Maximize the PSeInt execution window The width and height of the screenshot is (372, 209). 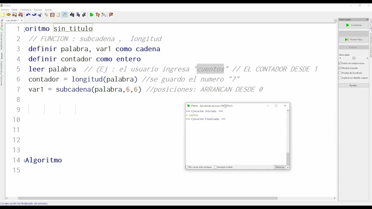pyautogui.click(x=276, y=106)
